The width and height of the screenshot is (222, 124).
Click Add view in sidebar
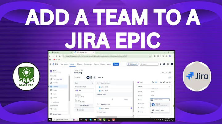pyautogui.click(x=56, y=102)
